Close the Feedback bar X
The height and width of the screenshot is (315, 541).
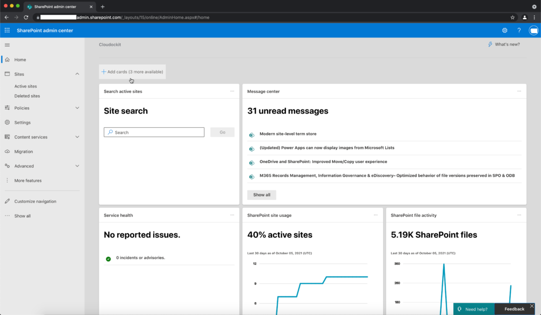coord(531,305)
